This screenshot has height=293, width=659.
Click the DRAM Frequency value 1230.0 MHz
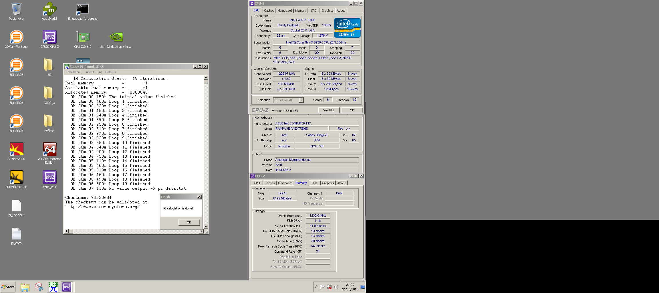[x=318, y=216]
